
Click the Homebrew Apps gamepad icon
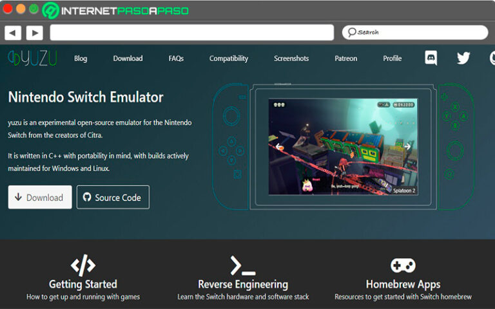403,265
